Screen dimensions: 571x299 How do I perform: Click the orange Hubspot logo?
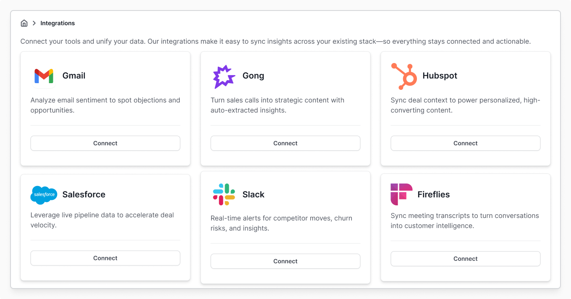(x=404, y=76)
